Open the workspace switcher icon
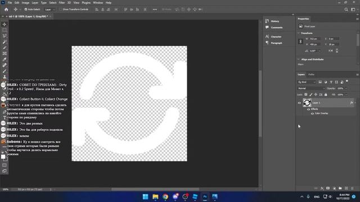The image size is (360, 202). tap(353, 10)
